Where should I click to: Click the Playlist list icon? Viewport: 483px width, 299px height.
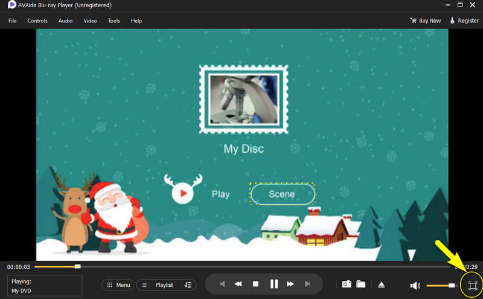[144, 285]
